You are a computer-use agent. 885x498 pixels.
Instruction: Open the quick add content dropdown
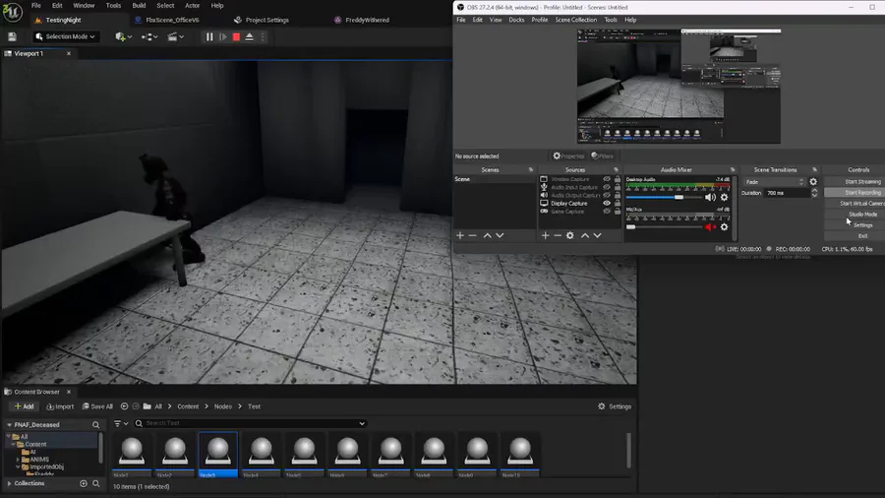(x=124, y=36)
